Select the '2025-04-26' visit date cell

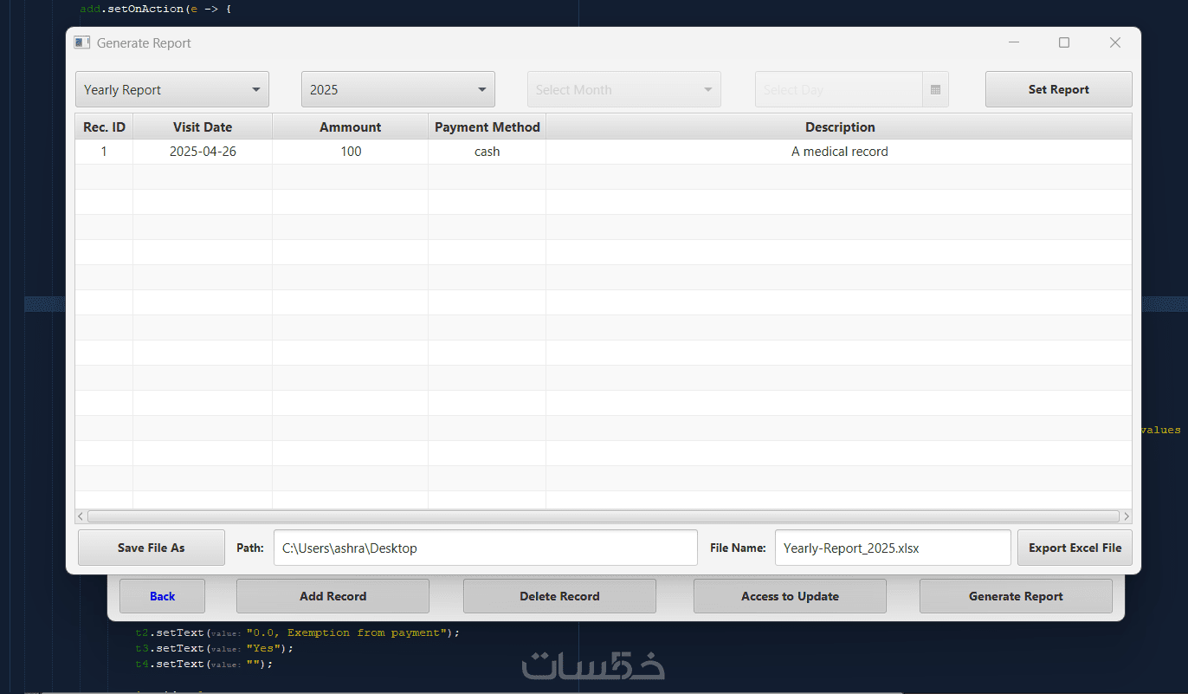(x=203, y=152)
